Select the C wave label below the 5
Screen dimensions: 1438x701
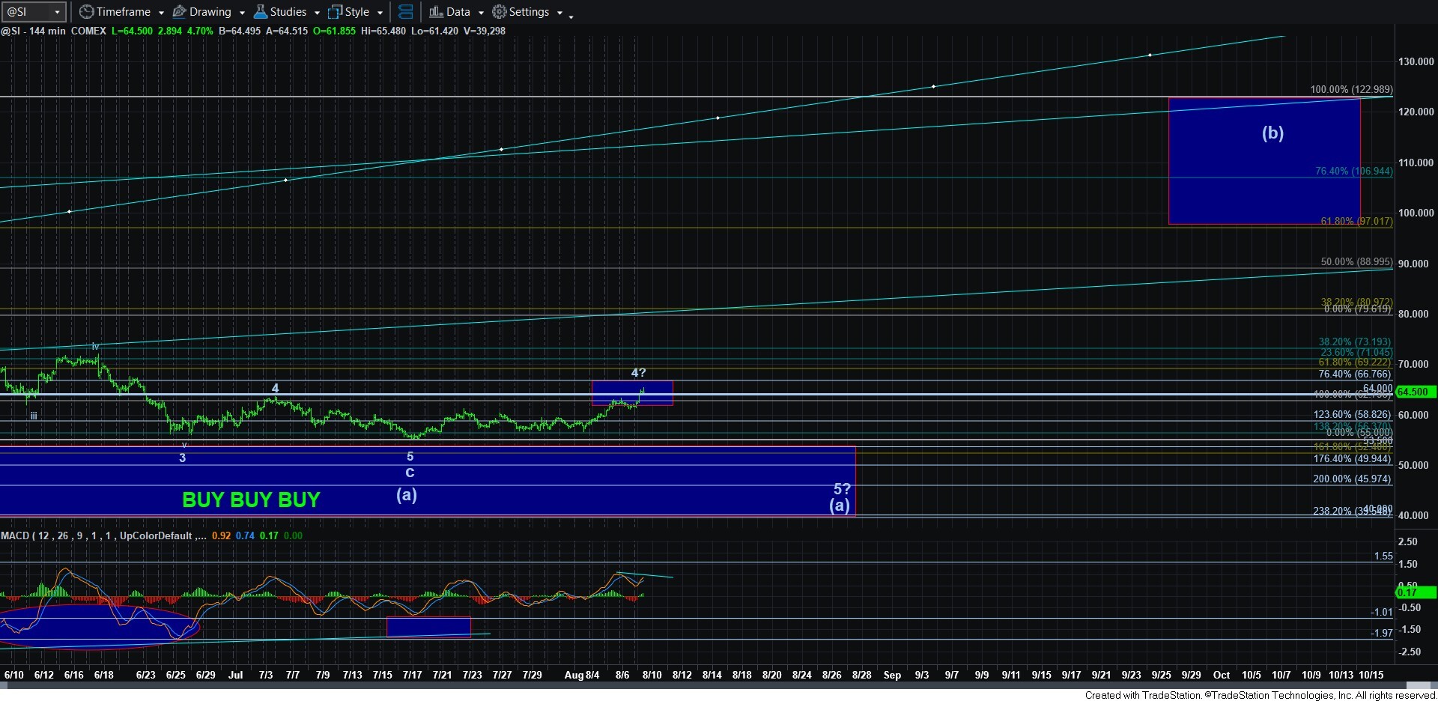tap(410, 473)
